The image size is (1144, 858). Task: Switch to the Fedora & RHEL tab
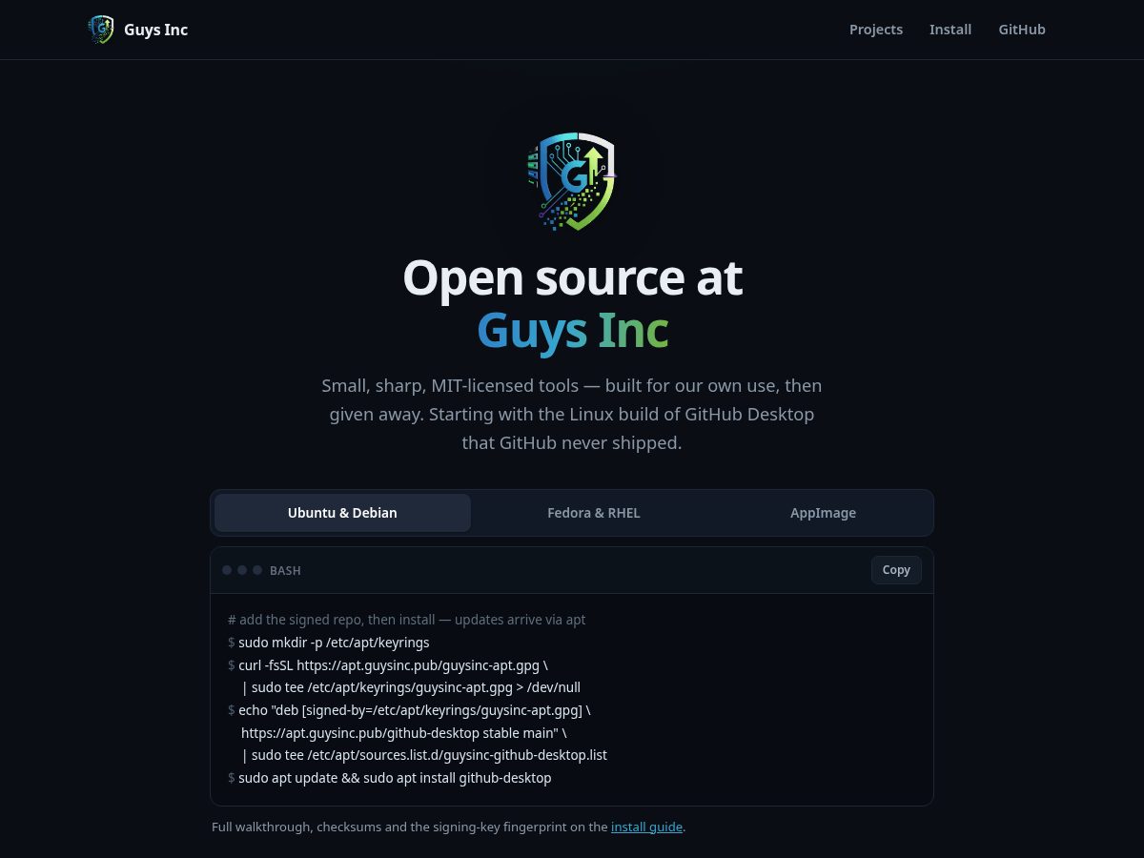click(x=594, y=513)
